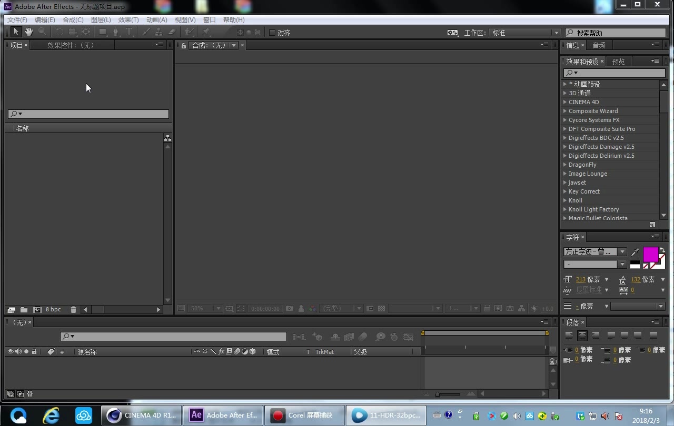Open the 效果(T) menu
Screen dimensions: 674x426
click(x=128, y=19)
